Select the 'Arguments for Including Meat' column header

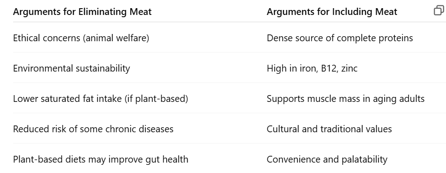[x=332, y=12]
